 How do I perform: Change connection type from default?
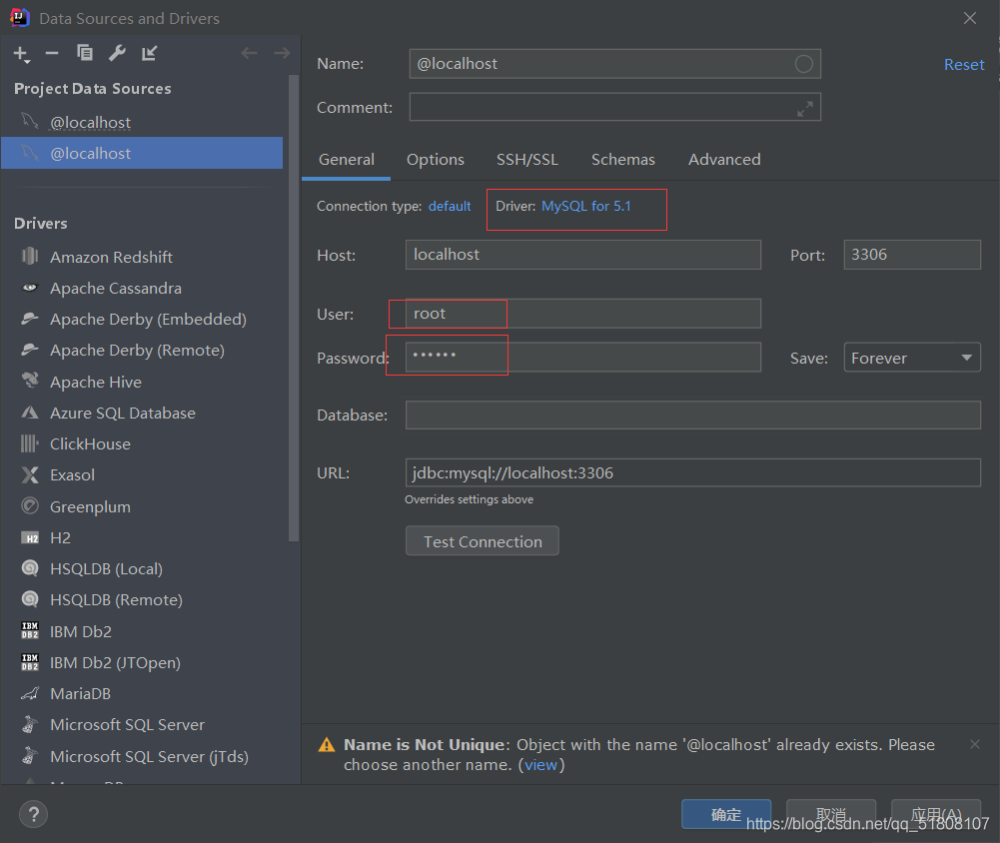tap(450, 206)
